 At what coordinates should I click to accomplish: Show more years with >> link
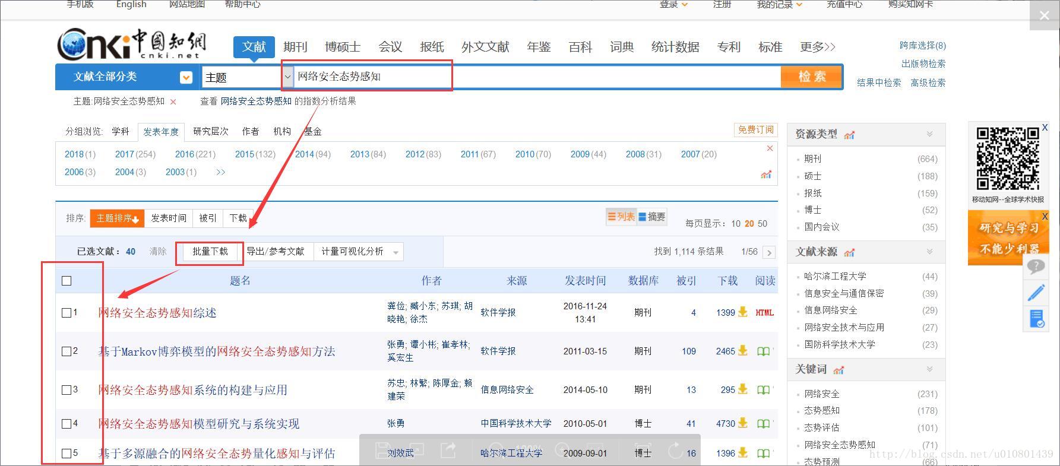pos(220,172)
